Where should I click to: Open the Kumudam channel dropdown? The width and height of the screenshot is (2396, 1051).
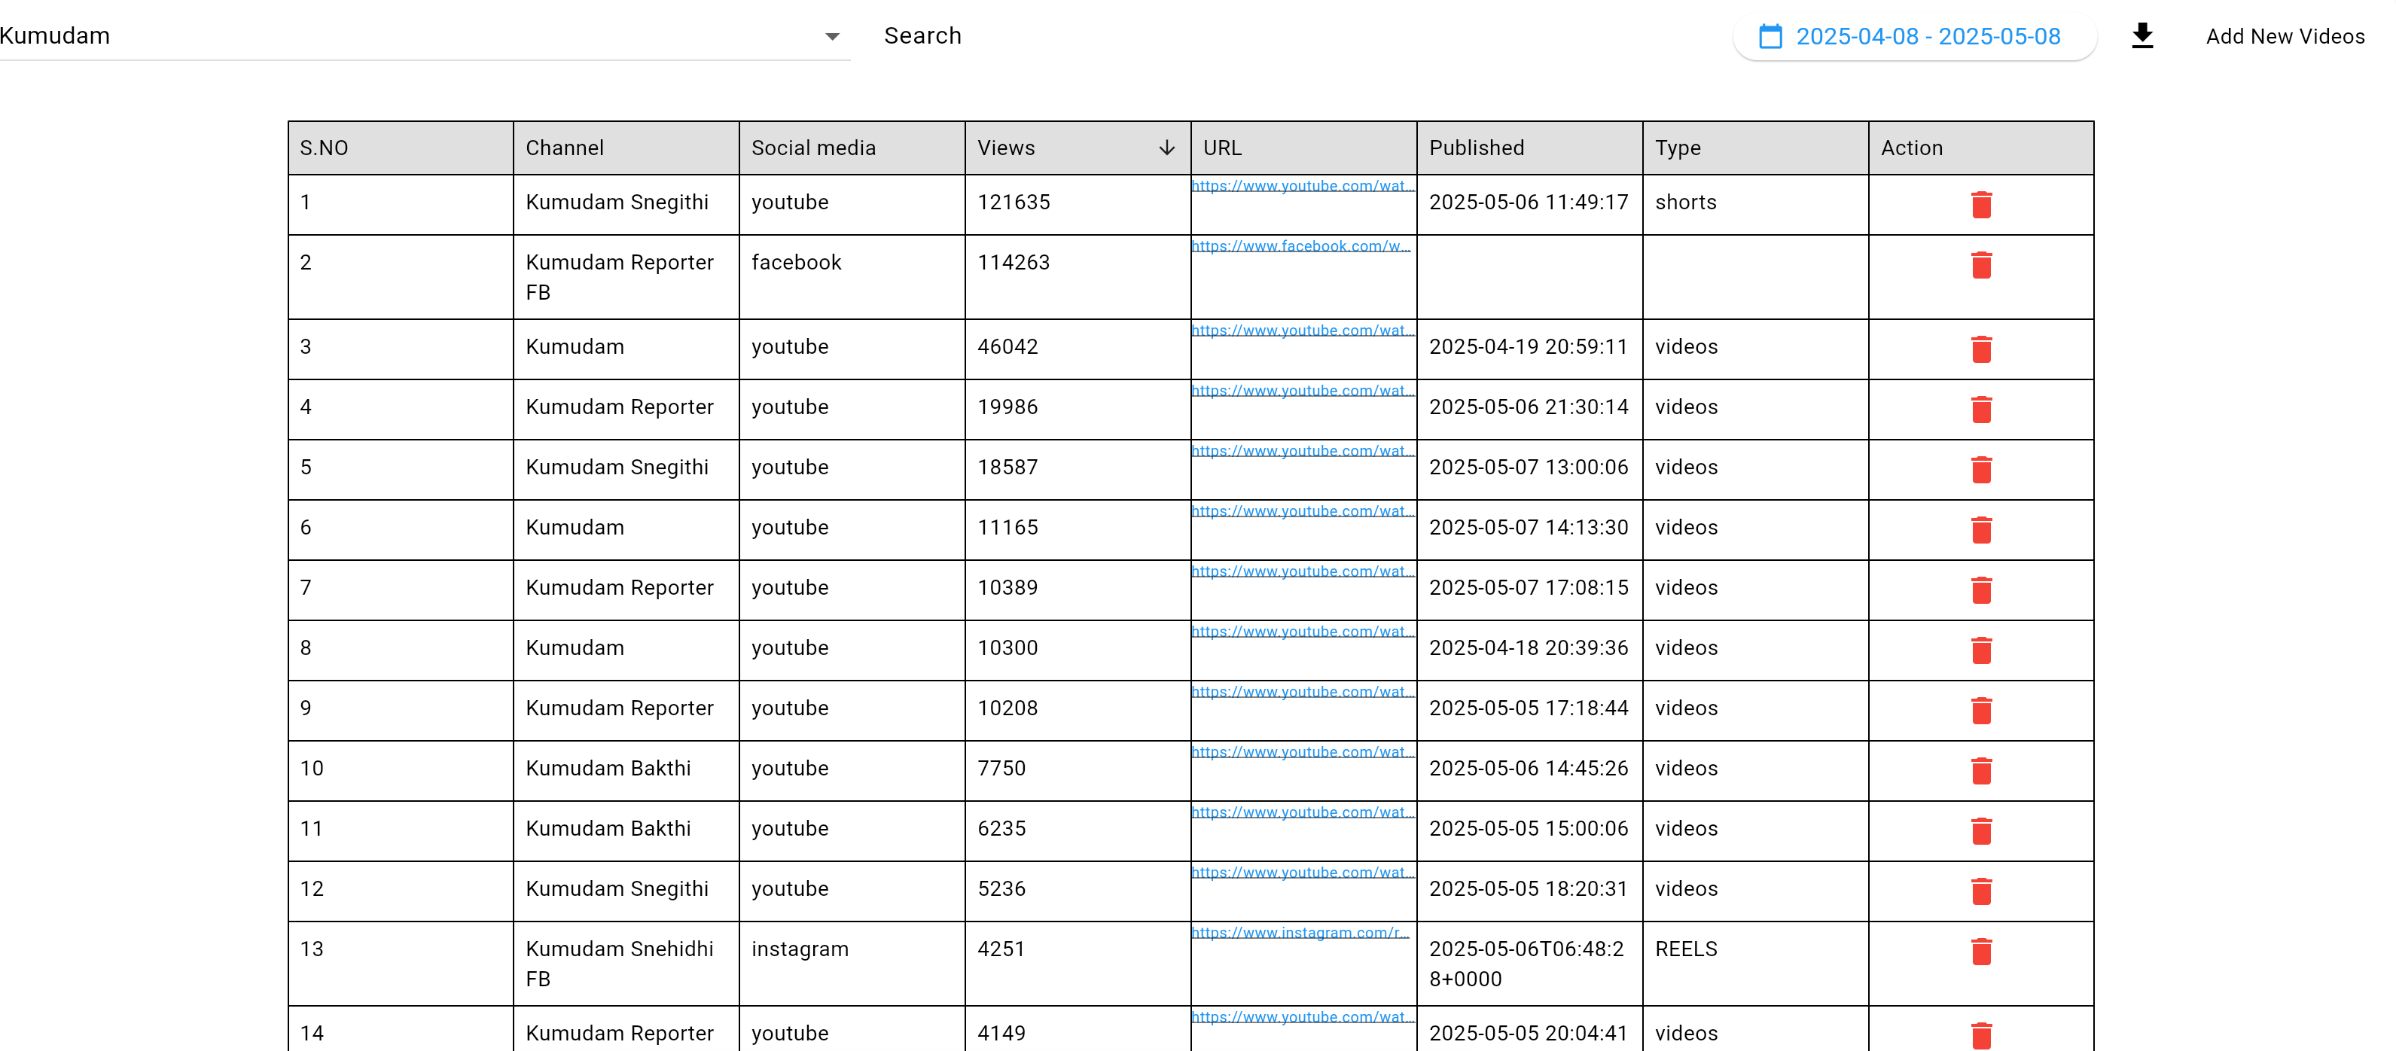tap(425, 35)
